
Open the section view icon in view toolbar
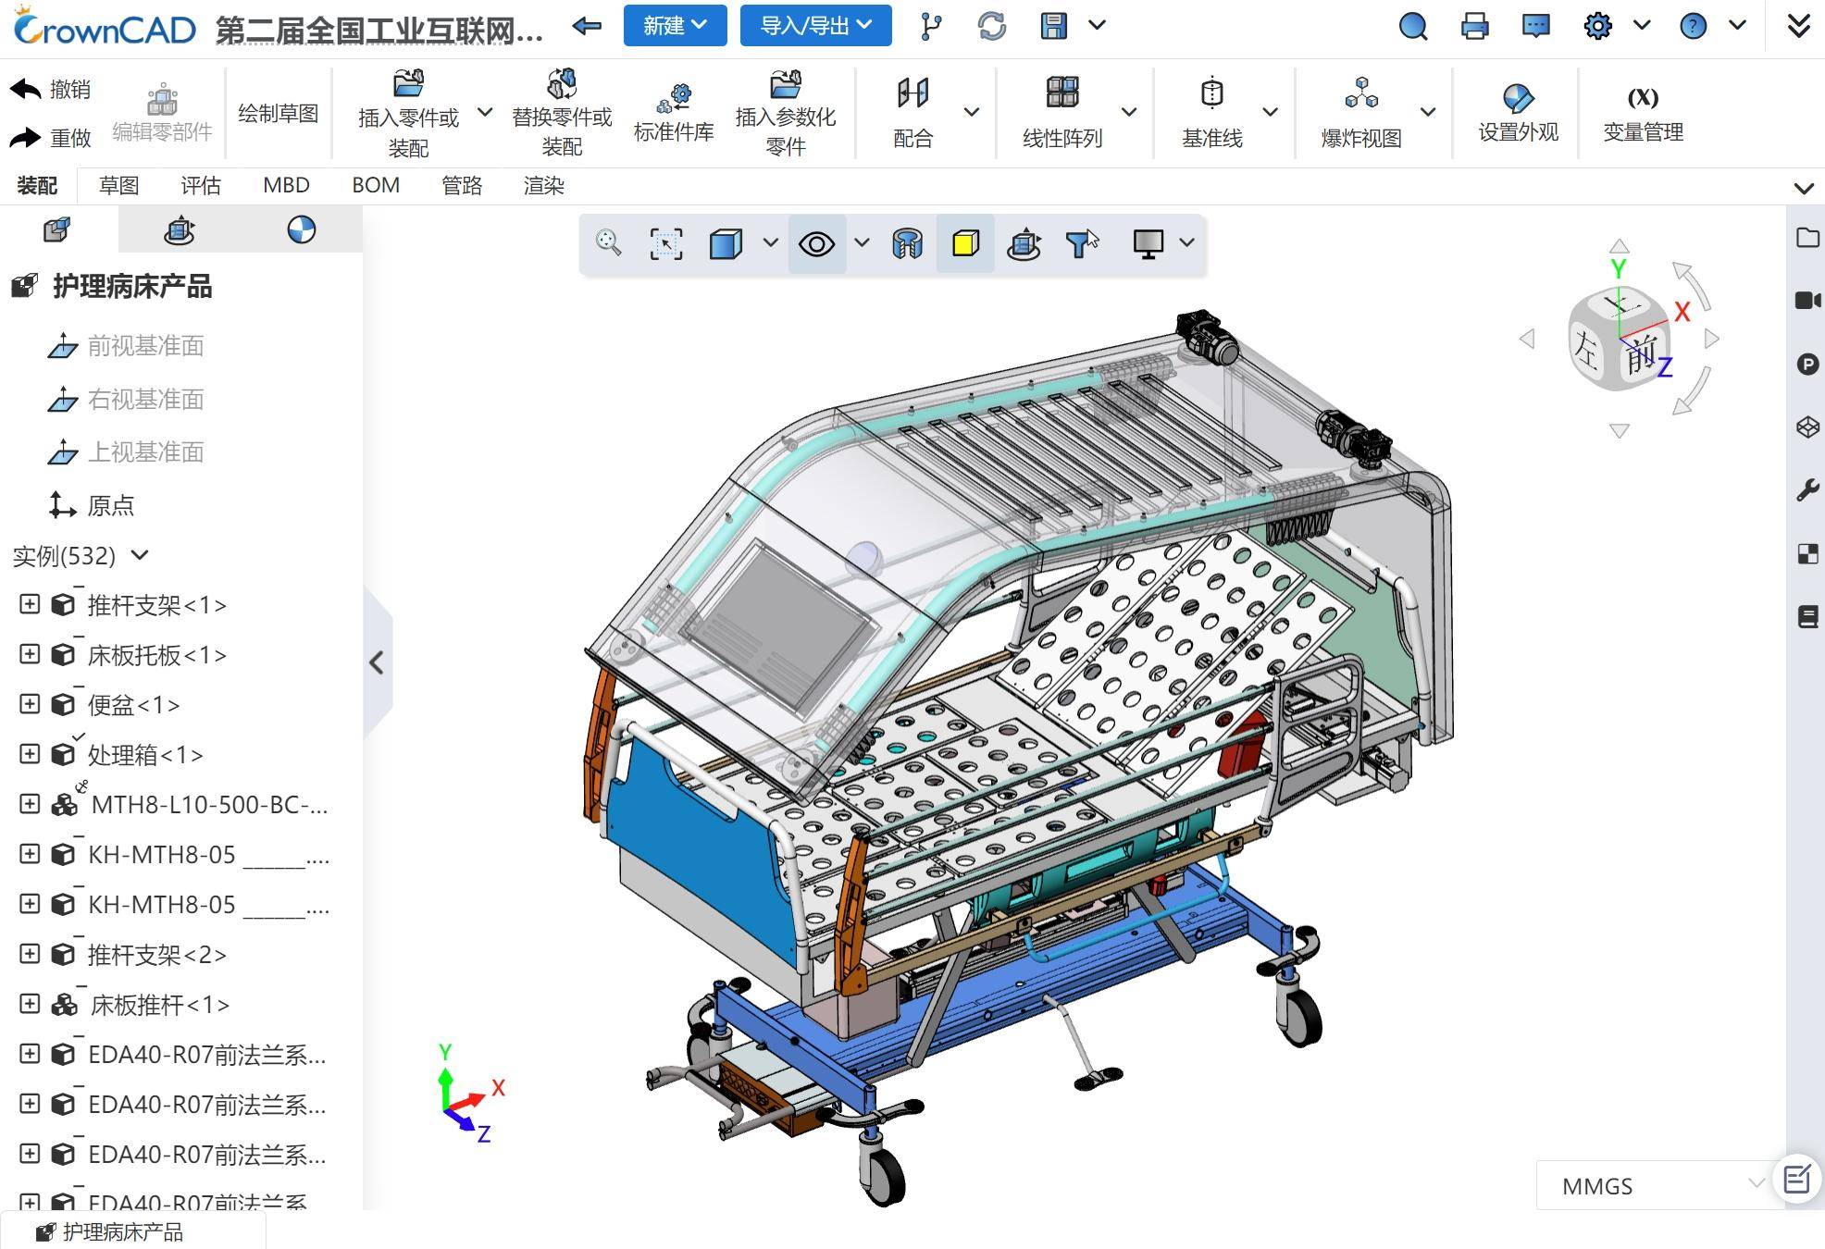[x=907, y=244]
